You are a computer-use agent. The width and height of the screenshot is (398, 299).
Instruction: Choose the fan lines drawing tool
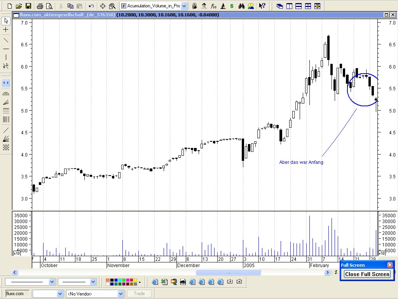(x=5, y=103)
